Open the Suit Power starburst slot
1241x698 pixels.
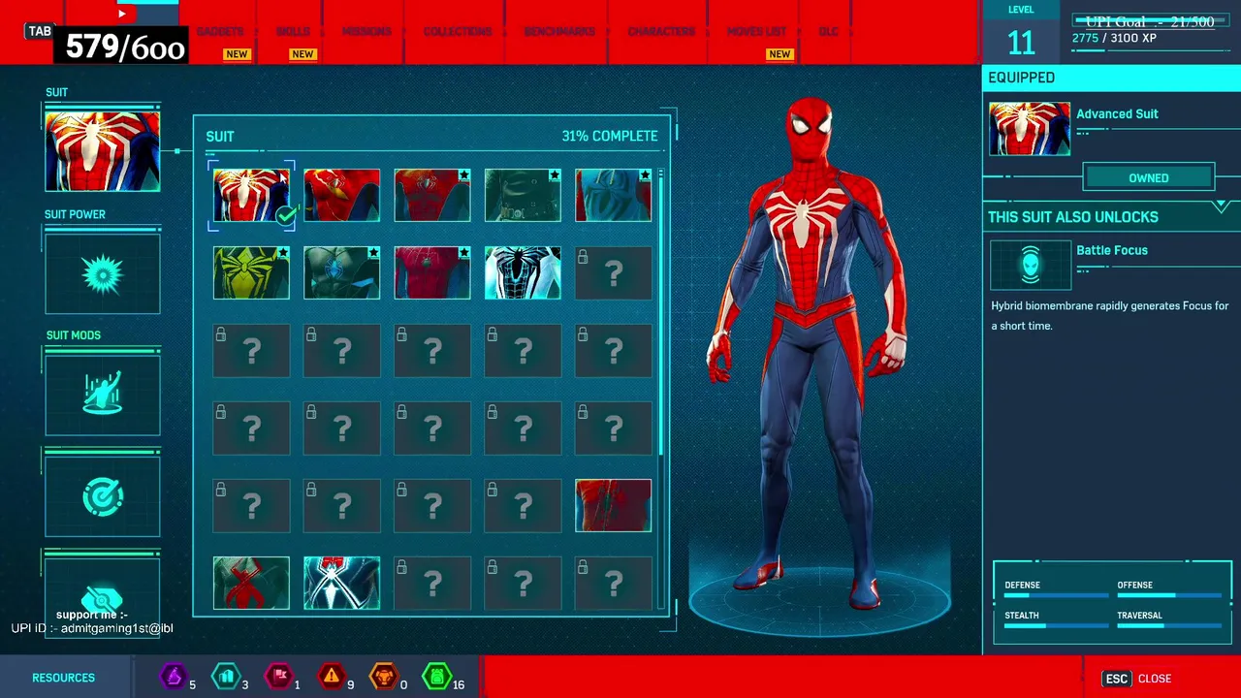coord(102,274)
